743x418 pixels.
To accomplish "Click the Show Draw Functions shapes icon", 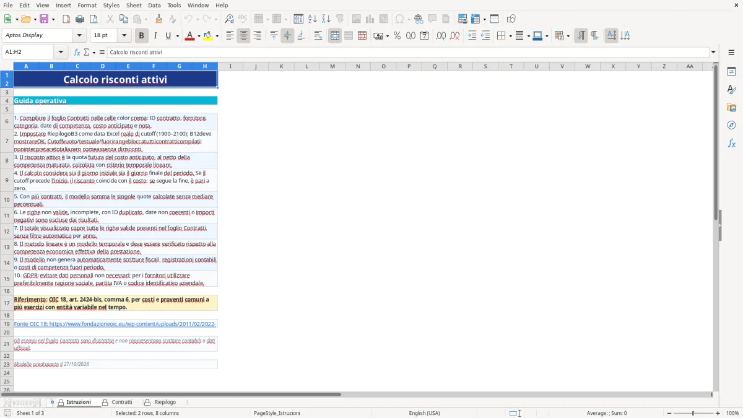I will pos(511,19).
